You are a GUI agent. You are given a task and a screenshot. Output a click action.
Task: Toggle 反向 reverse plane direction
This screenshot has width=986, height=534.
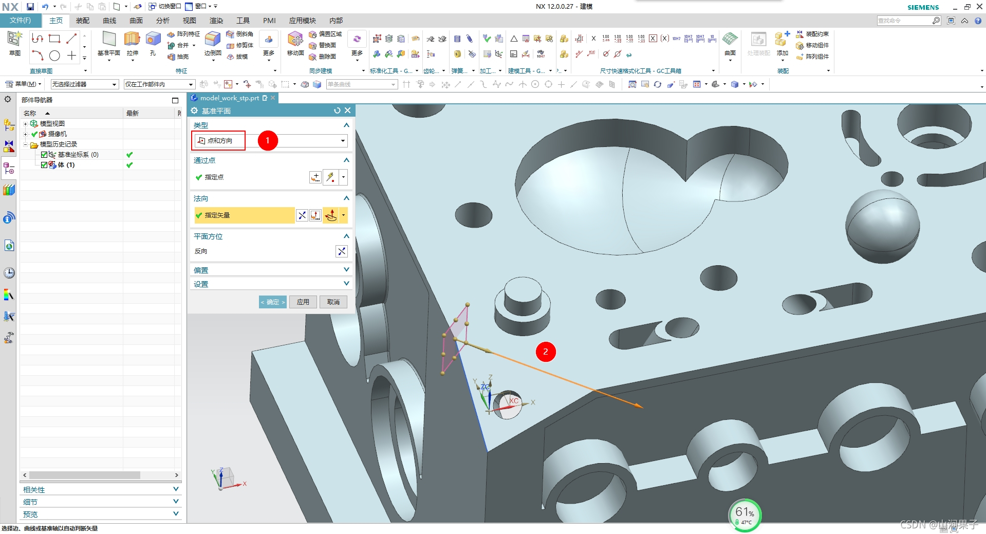[341, 251]
